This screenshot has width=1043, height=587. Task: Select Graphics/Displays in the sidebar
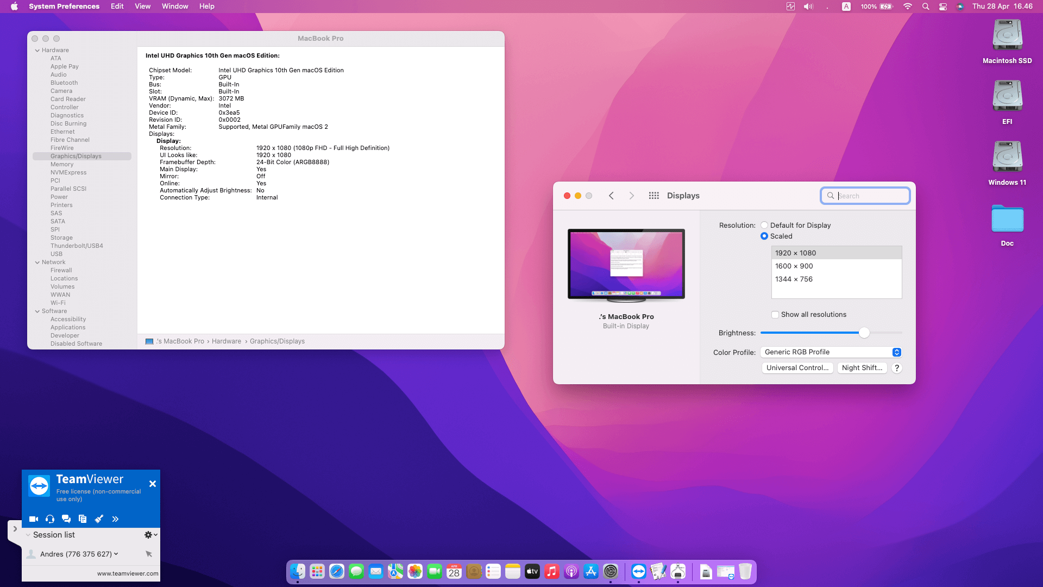pyautogui.click(x=76, y=156)
